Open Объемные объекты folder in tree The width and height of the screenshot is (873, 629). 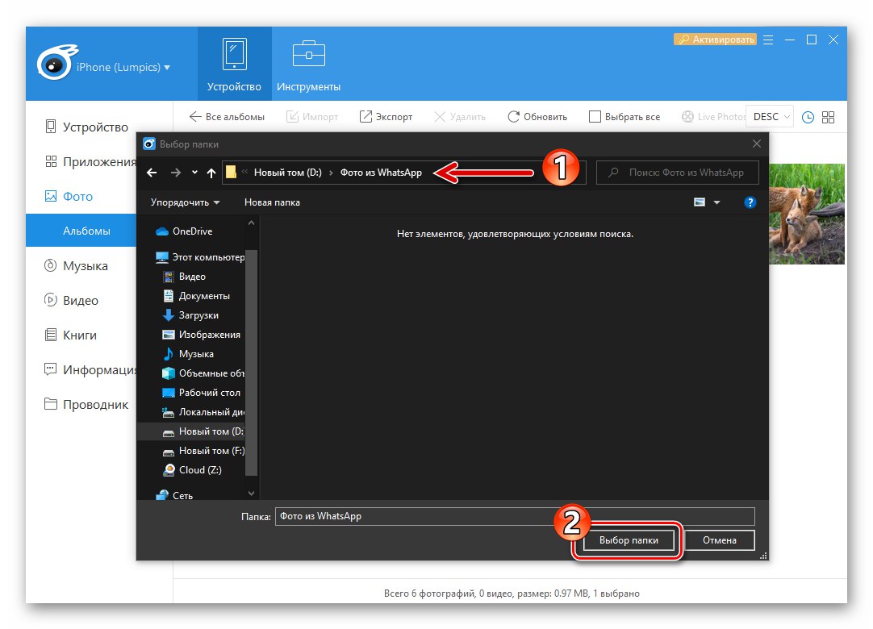tap(203, 373)
